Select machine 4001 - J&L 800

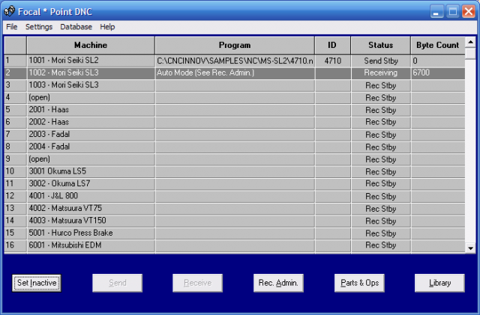pyautogui.click(x=91, y=196)
